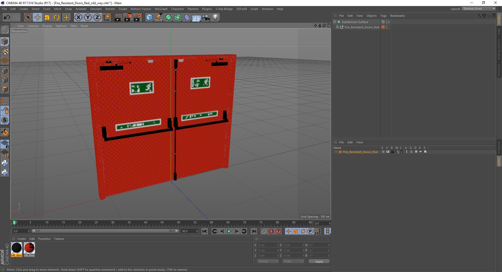Image resolution: width=502 pixels, height=272 pixels.
Task: Toggle Snap S icon in sidebar
Action: click(x=5, y=120)
